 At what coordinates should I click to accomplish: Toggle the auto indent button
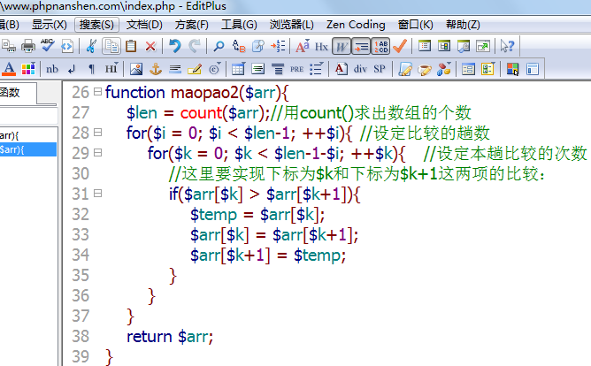coord(361,46)
